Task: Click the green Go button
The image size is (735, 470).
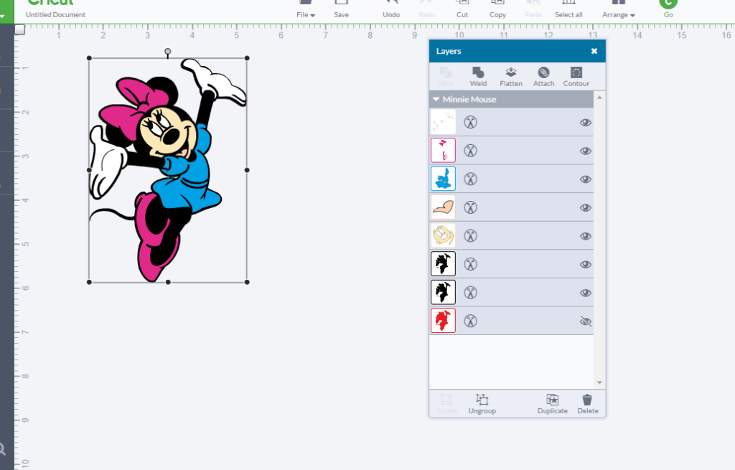Action: (668, 9)
